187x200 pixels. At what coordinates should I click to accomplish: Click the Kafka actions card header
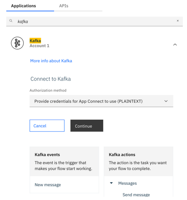(122, 155)
